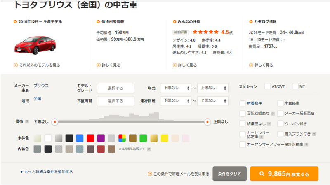Screen dimensions: 330x185
Task: Select the beige interior color swatch
Action: [x=69, y=149]
